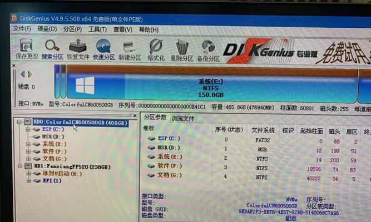371x222 pixels.
Task: Click the 起始柱面 column header
Action: [x=311, y=131]
